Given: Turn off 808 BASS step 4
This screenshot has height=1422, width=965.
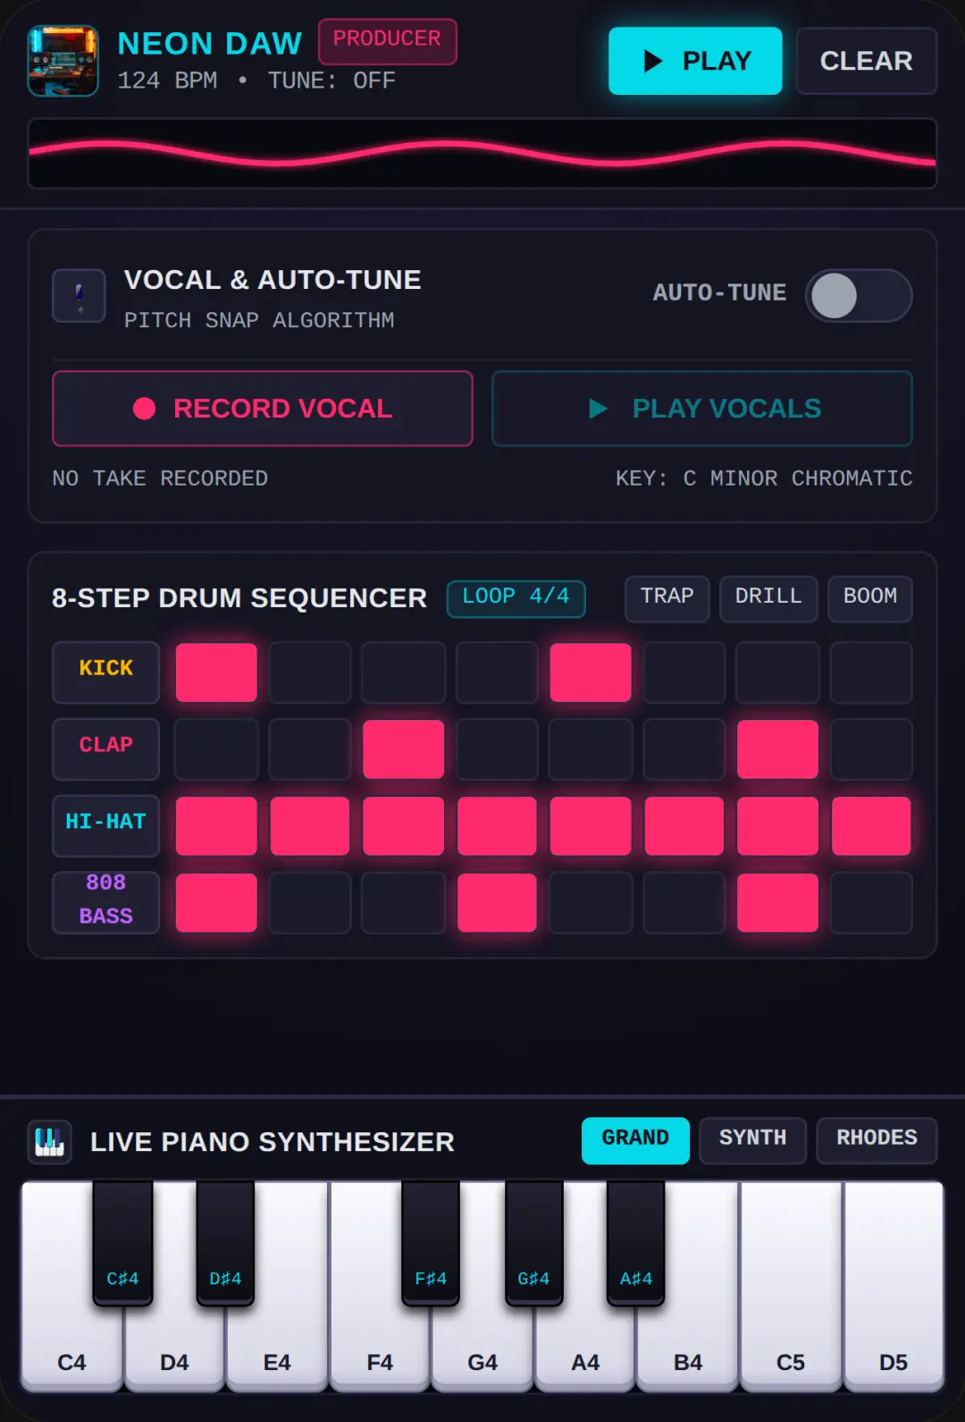Looking at the screenshot, I should click(x=497, y=903).
